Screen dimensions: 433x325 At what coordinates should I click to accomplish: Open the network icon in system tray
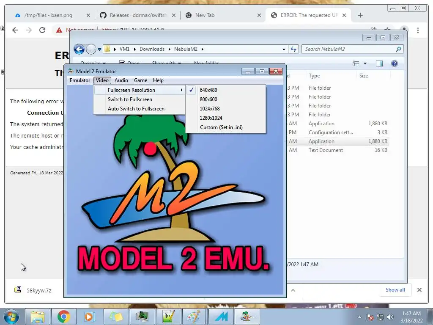(x=380, y=317)
